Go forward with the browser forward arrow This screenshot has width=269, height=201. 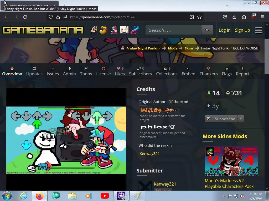16,17
